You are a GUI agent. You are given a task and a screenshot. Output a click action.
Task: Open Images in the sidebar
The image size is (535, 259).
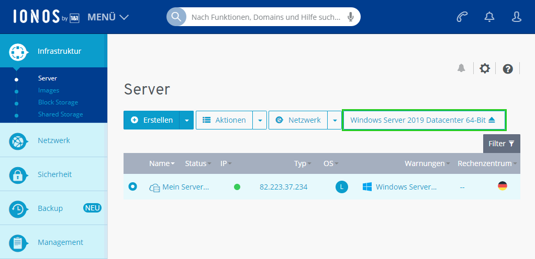49,90
